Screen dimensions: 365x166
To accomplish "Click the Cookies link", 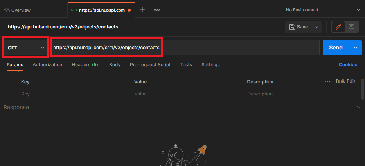I will 348,65.
